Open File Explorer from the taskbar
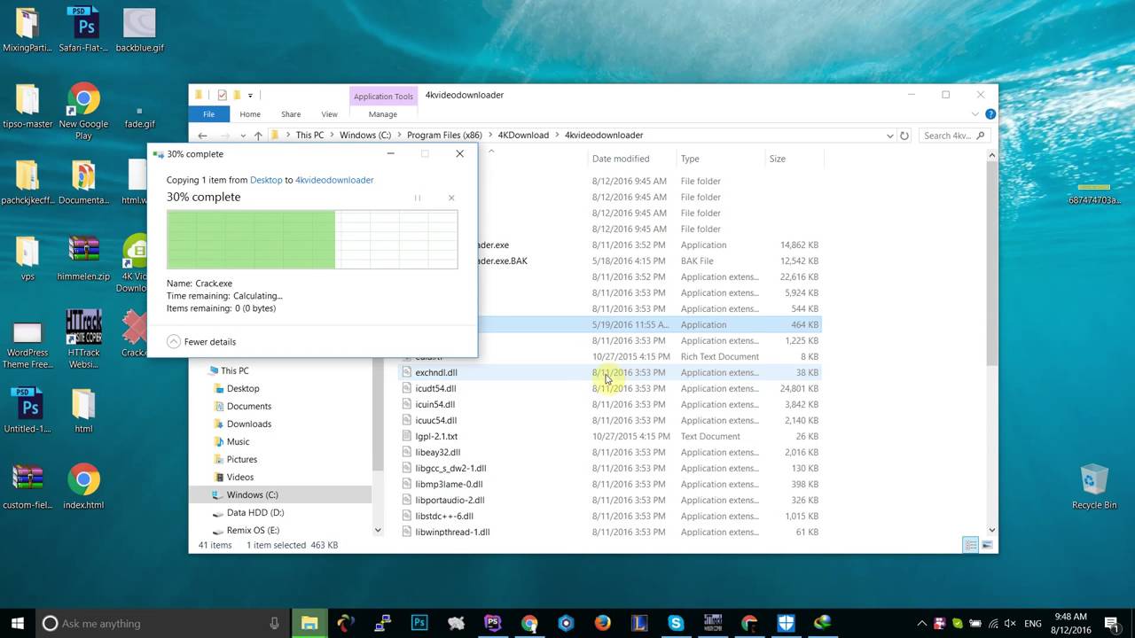Screen dimensions: 1135x638 click(x=309, y=623)
